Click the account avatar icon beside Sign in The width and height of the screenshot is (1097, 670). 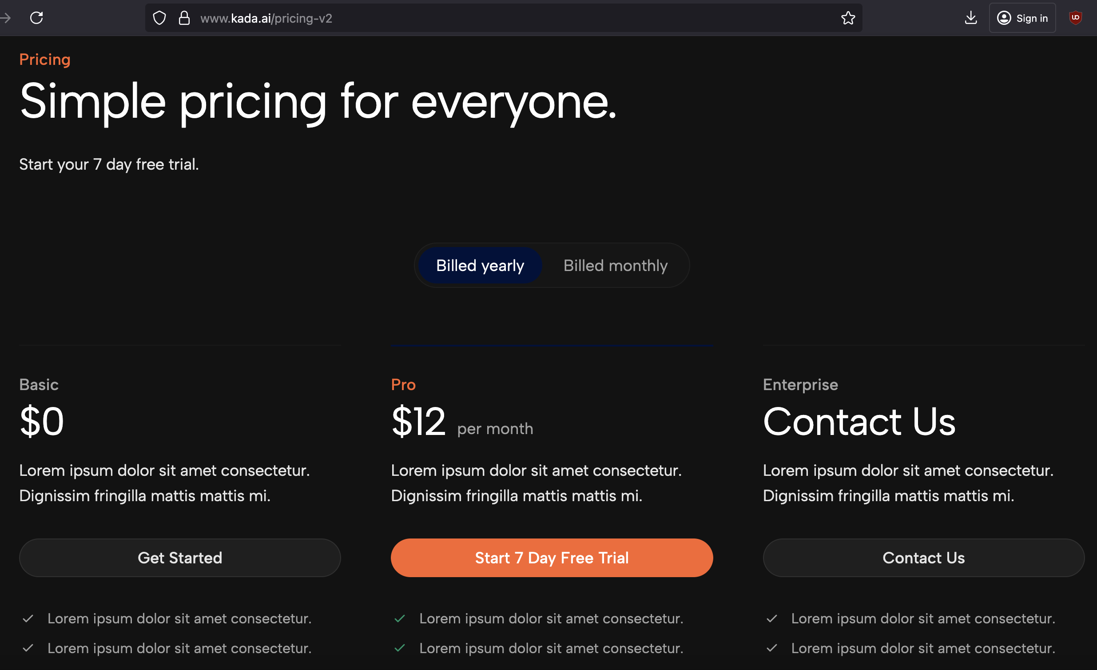[x=1003, y=18]
